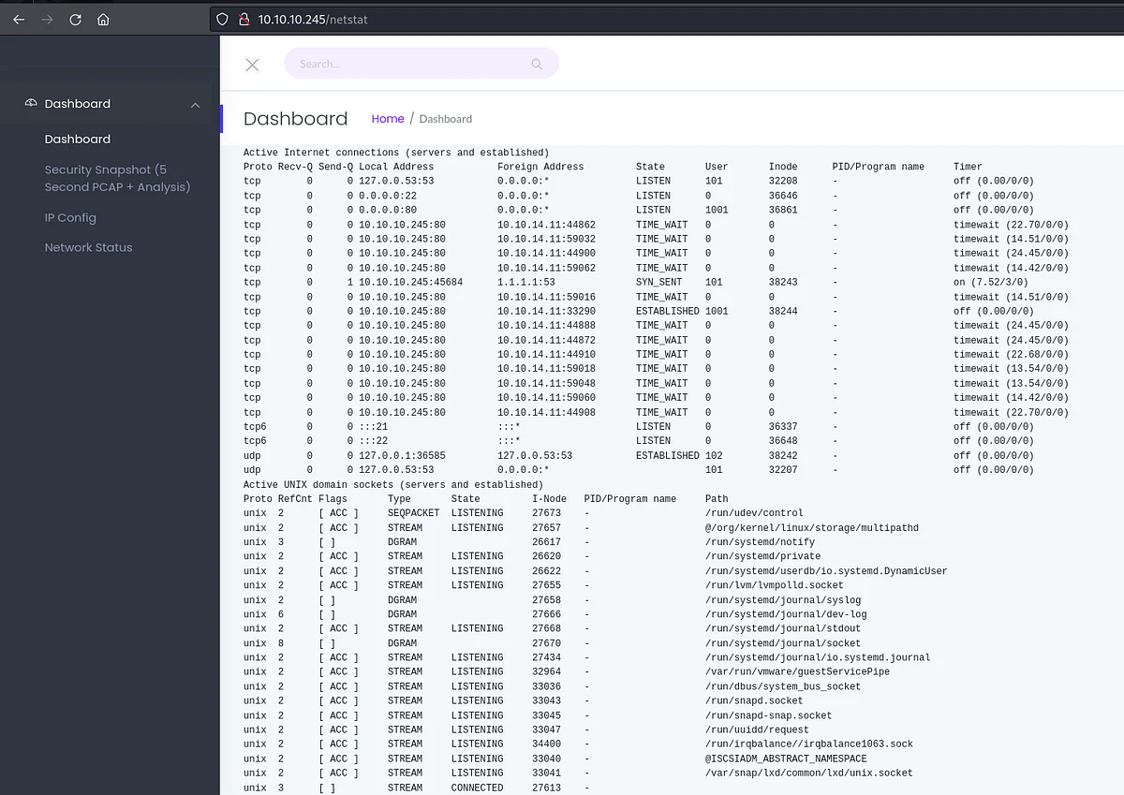Click path /run/snapd-snap.socket
The width and height of the screenshot is (1124, 795).
pyautogui.click(x=768, y=715)
